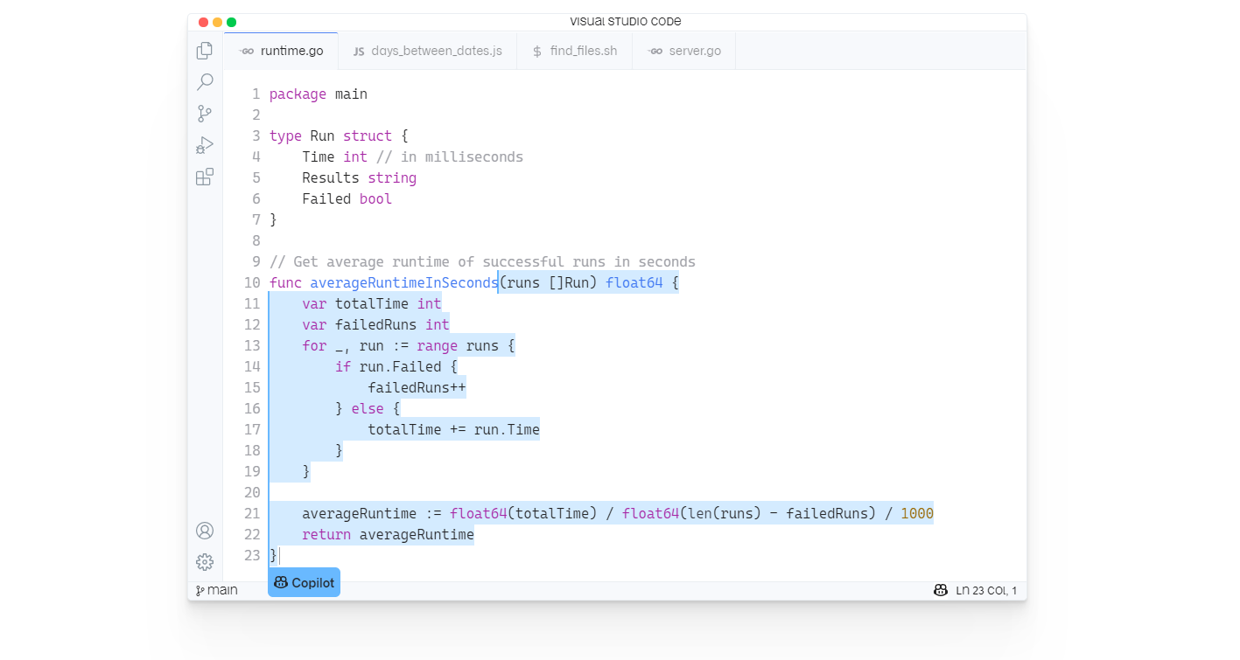Click the Copilot button below the code
Screen dimensions: 1240x660
tap(304, 581)
